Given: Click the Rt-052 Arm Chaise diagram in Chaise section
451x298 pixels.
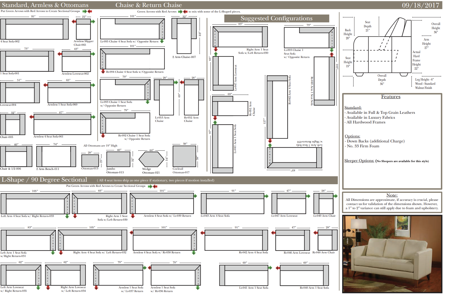Looking at the screenshot, I should pos(194,97).
